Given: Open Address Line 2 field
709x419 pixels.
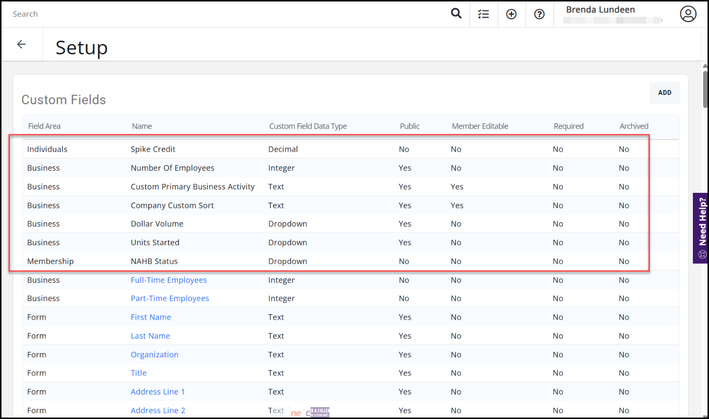Looking at the screenshot, I should click(x=158, y=410).
